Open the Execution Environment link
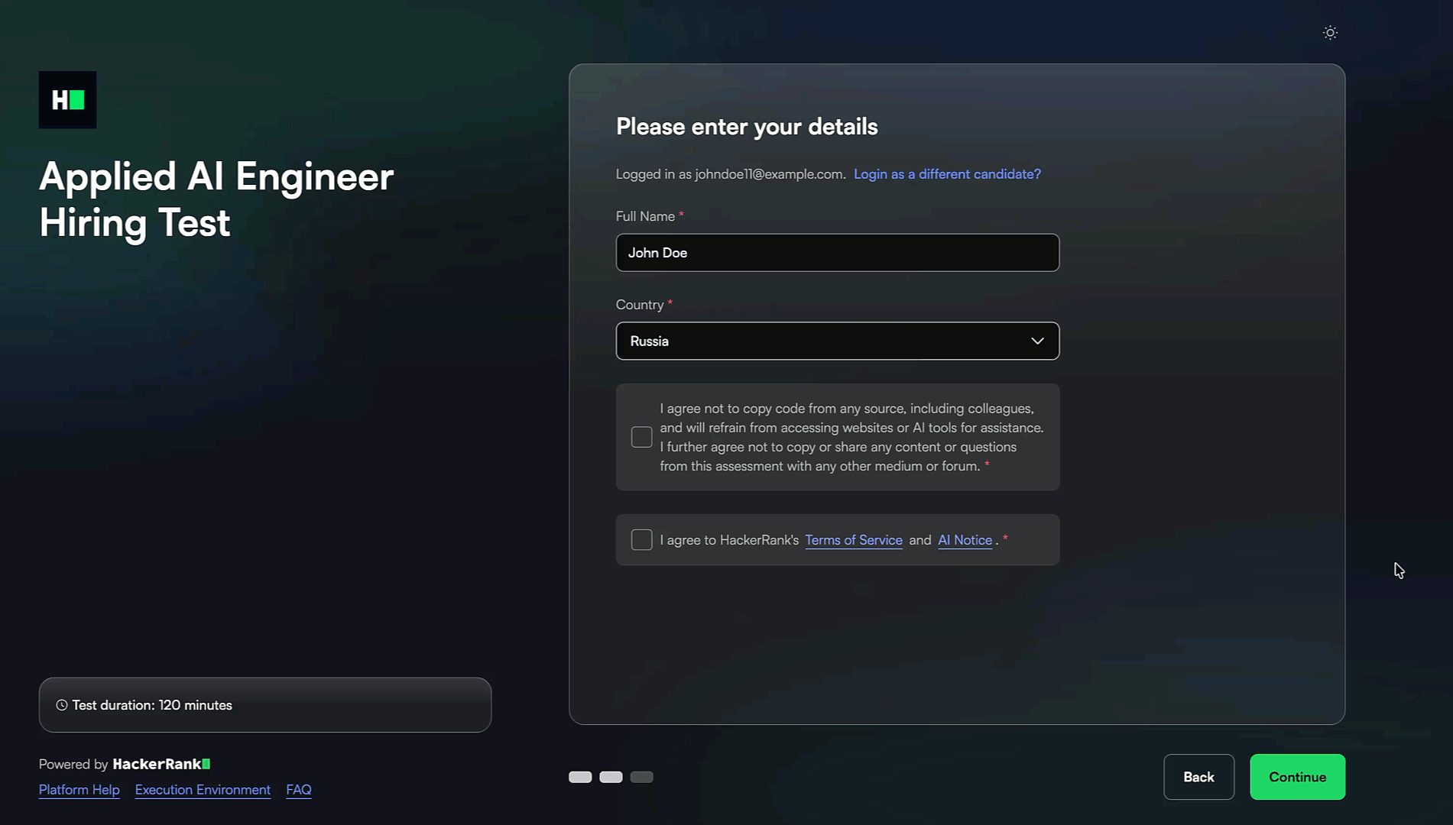1453x825 pixels. (203, 790)
